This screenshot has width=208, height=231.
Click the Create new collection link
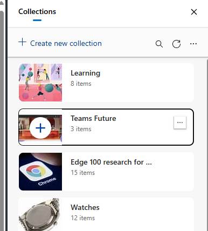66,43
